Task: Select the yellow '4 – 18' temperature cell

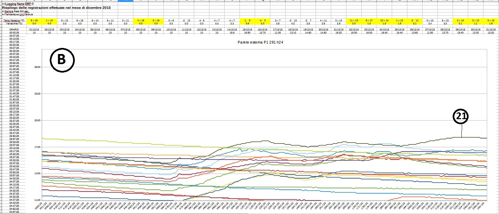Action: click(x=140, y=21)
